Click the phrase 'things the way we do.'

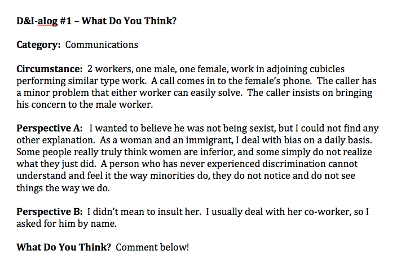tap(63, 188)
